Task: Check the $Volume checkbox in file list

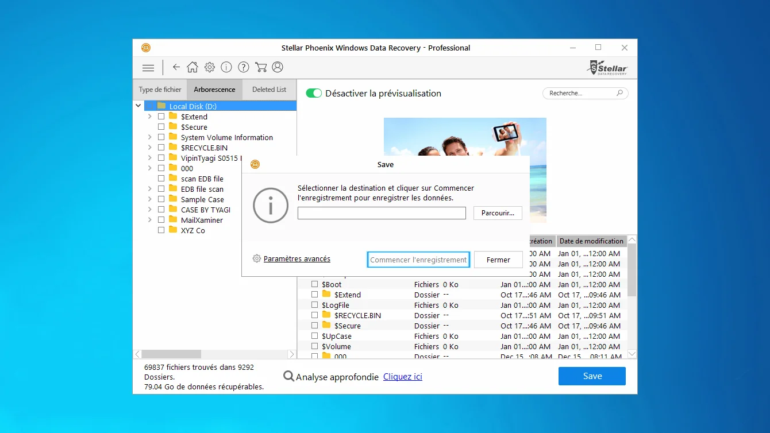Action: point(314,346)
